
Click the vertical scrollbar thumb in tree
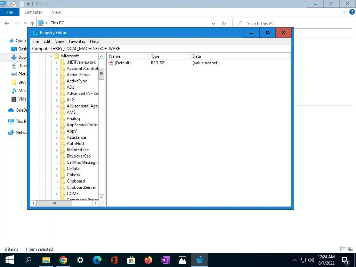pyautogui.click(x=101, y=74)
